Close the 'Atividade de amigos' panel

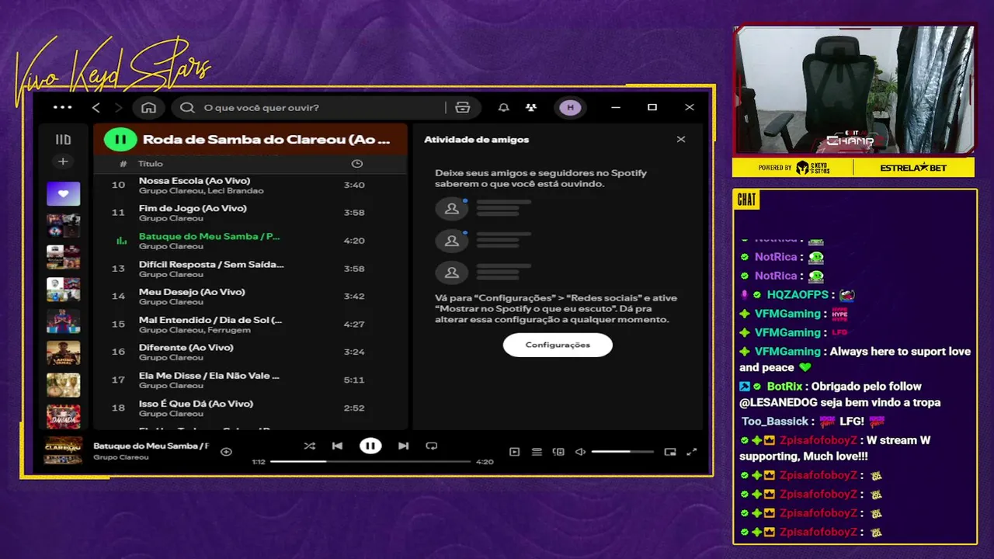[x=681, y=140]
